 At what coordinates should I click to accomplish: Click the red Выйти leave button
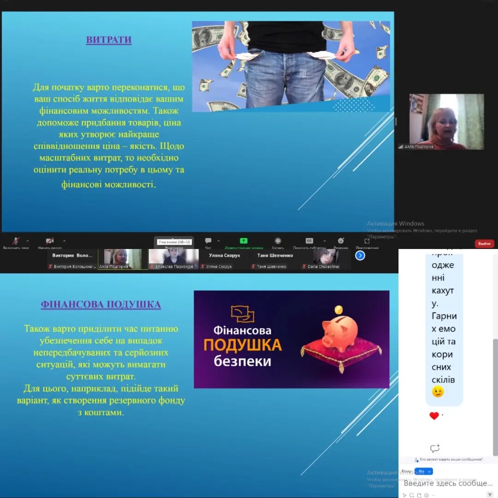[x=484, y=243]
